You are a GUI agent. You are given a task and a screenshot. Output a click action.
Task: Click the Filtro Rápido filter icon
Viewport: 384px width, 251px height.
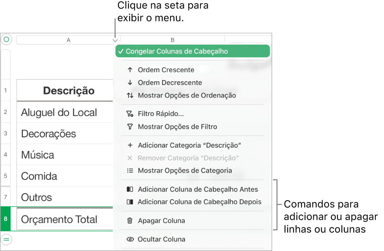(130, 114)
